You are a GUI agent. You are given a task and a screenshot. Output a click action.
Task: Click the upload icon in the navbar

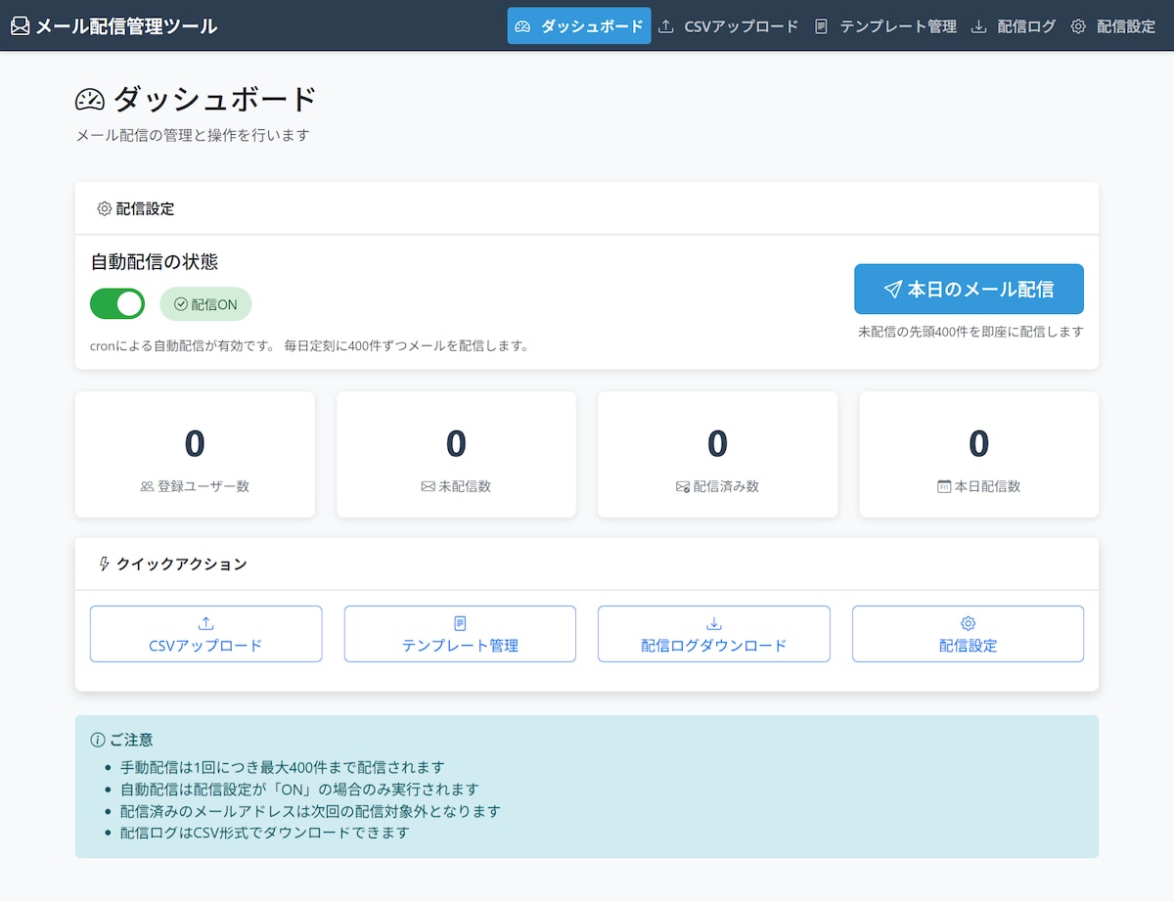pos(666,26)
